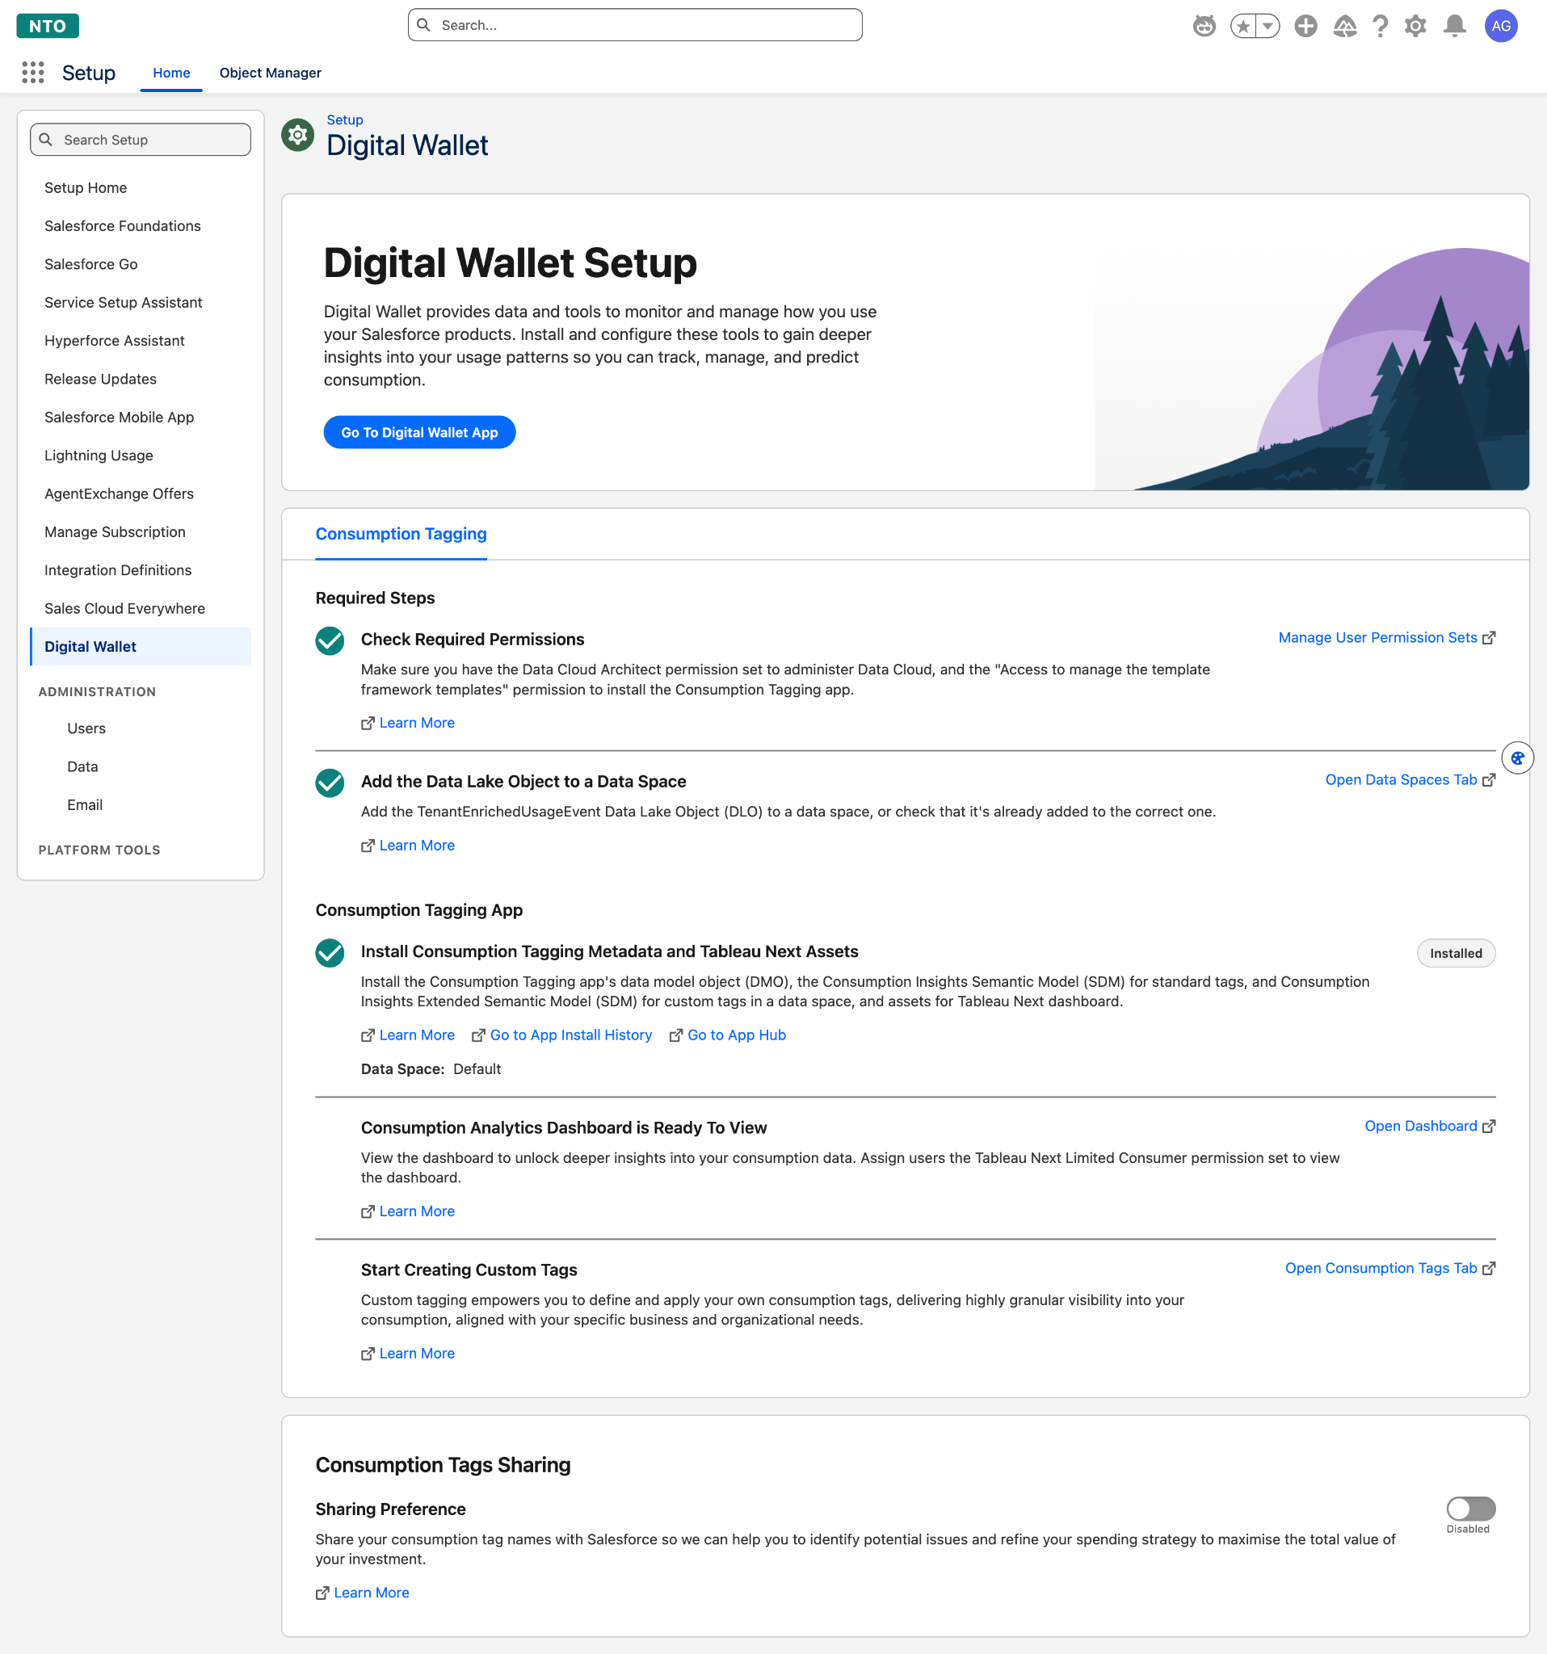
Task: Click the Astro guidance center icon
Action: click(x=1204, y=26)
